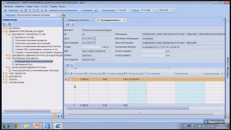Open the Территория dropdown
231x130 pixels.
tap(57, 15)
